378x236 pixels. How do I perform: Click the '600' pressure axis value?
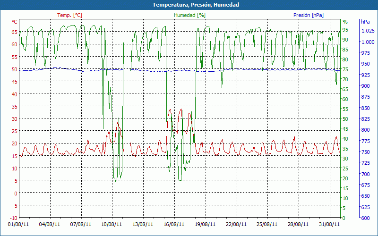coord(365,218)
